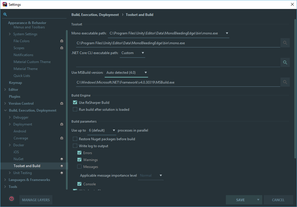297x207 pixels.
Task: Click the Help question mark icon
Action: click(x=11, y=199)
